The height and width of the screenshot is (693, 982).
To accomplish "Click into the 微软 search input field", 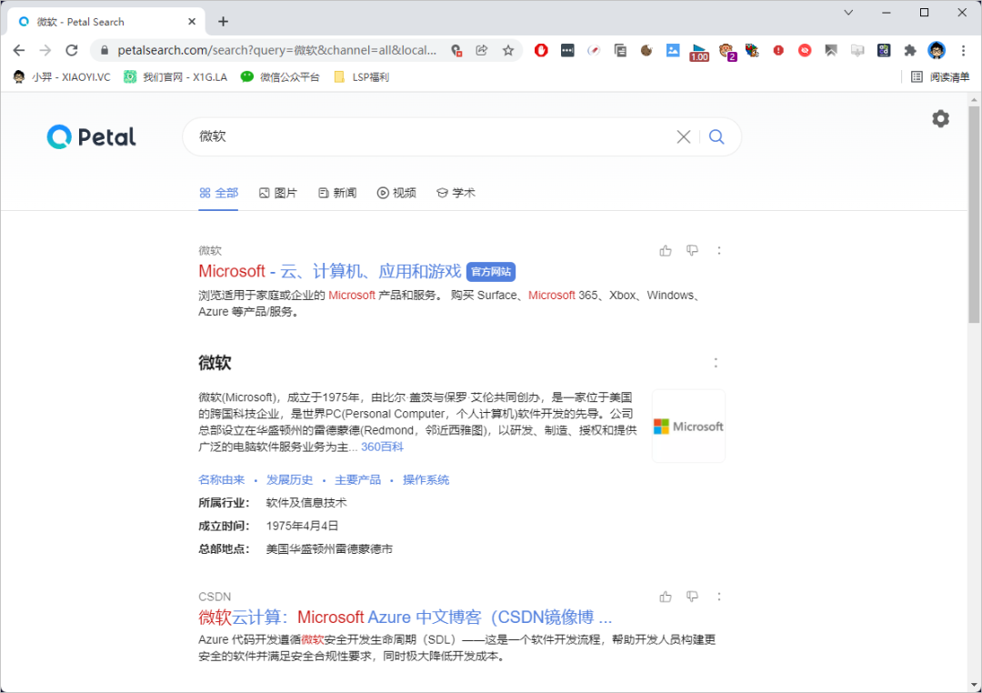I will pos(427,136).
